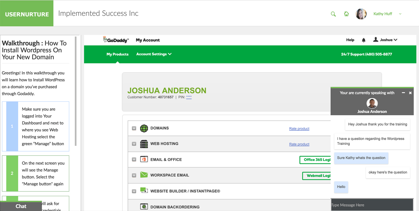Click the DOMAIN BACKORDERING label
This screenshot has width=419, height=211.
tap(175, 207)
